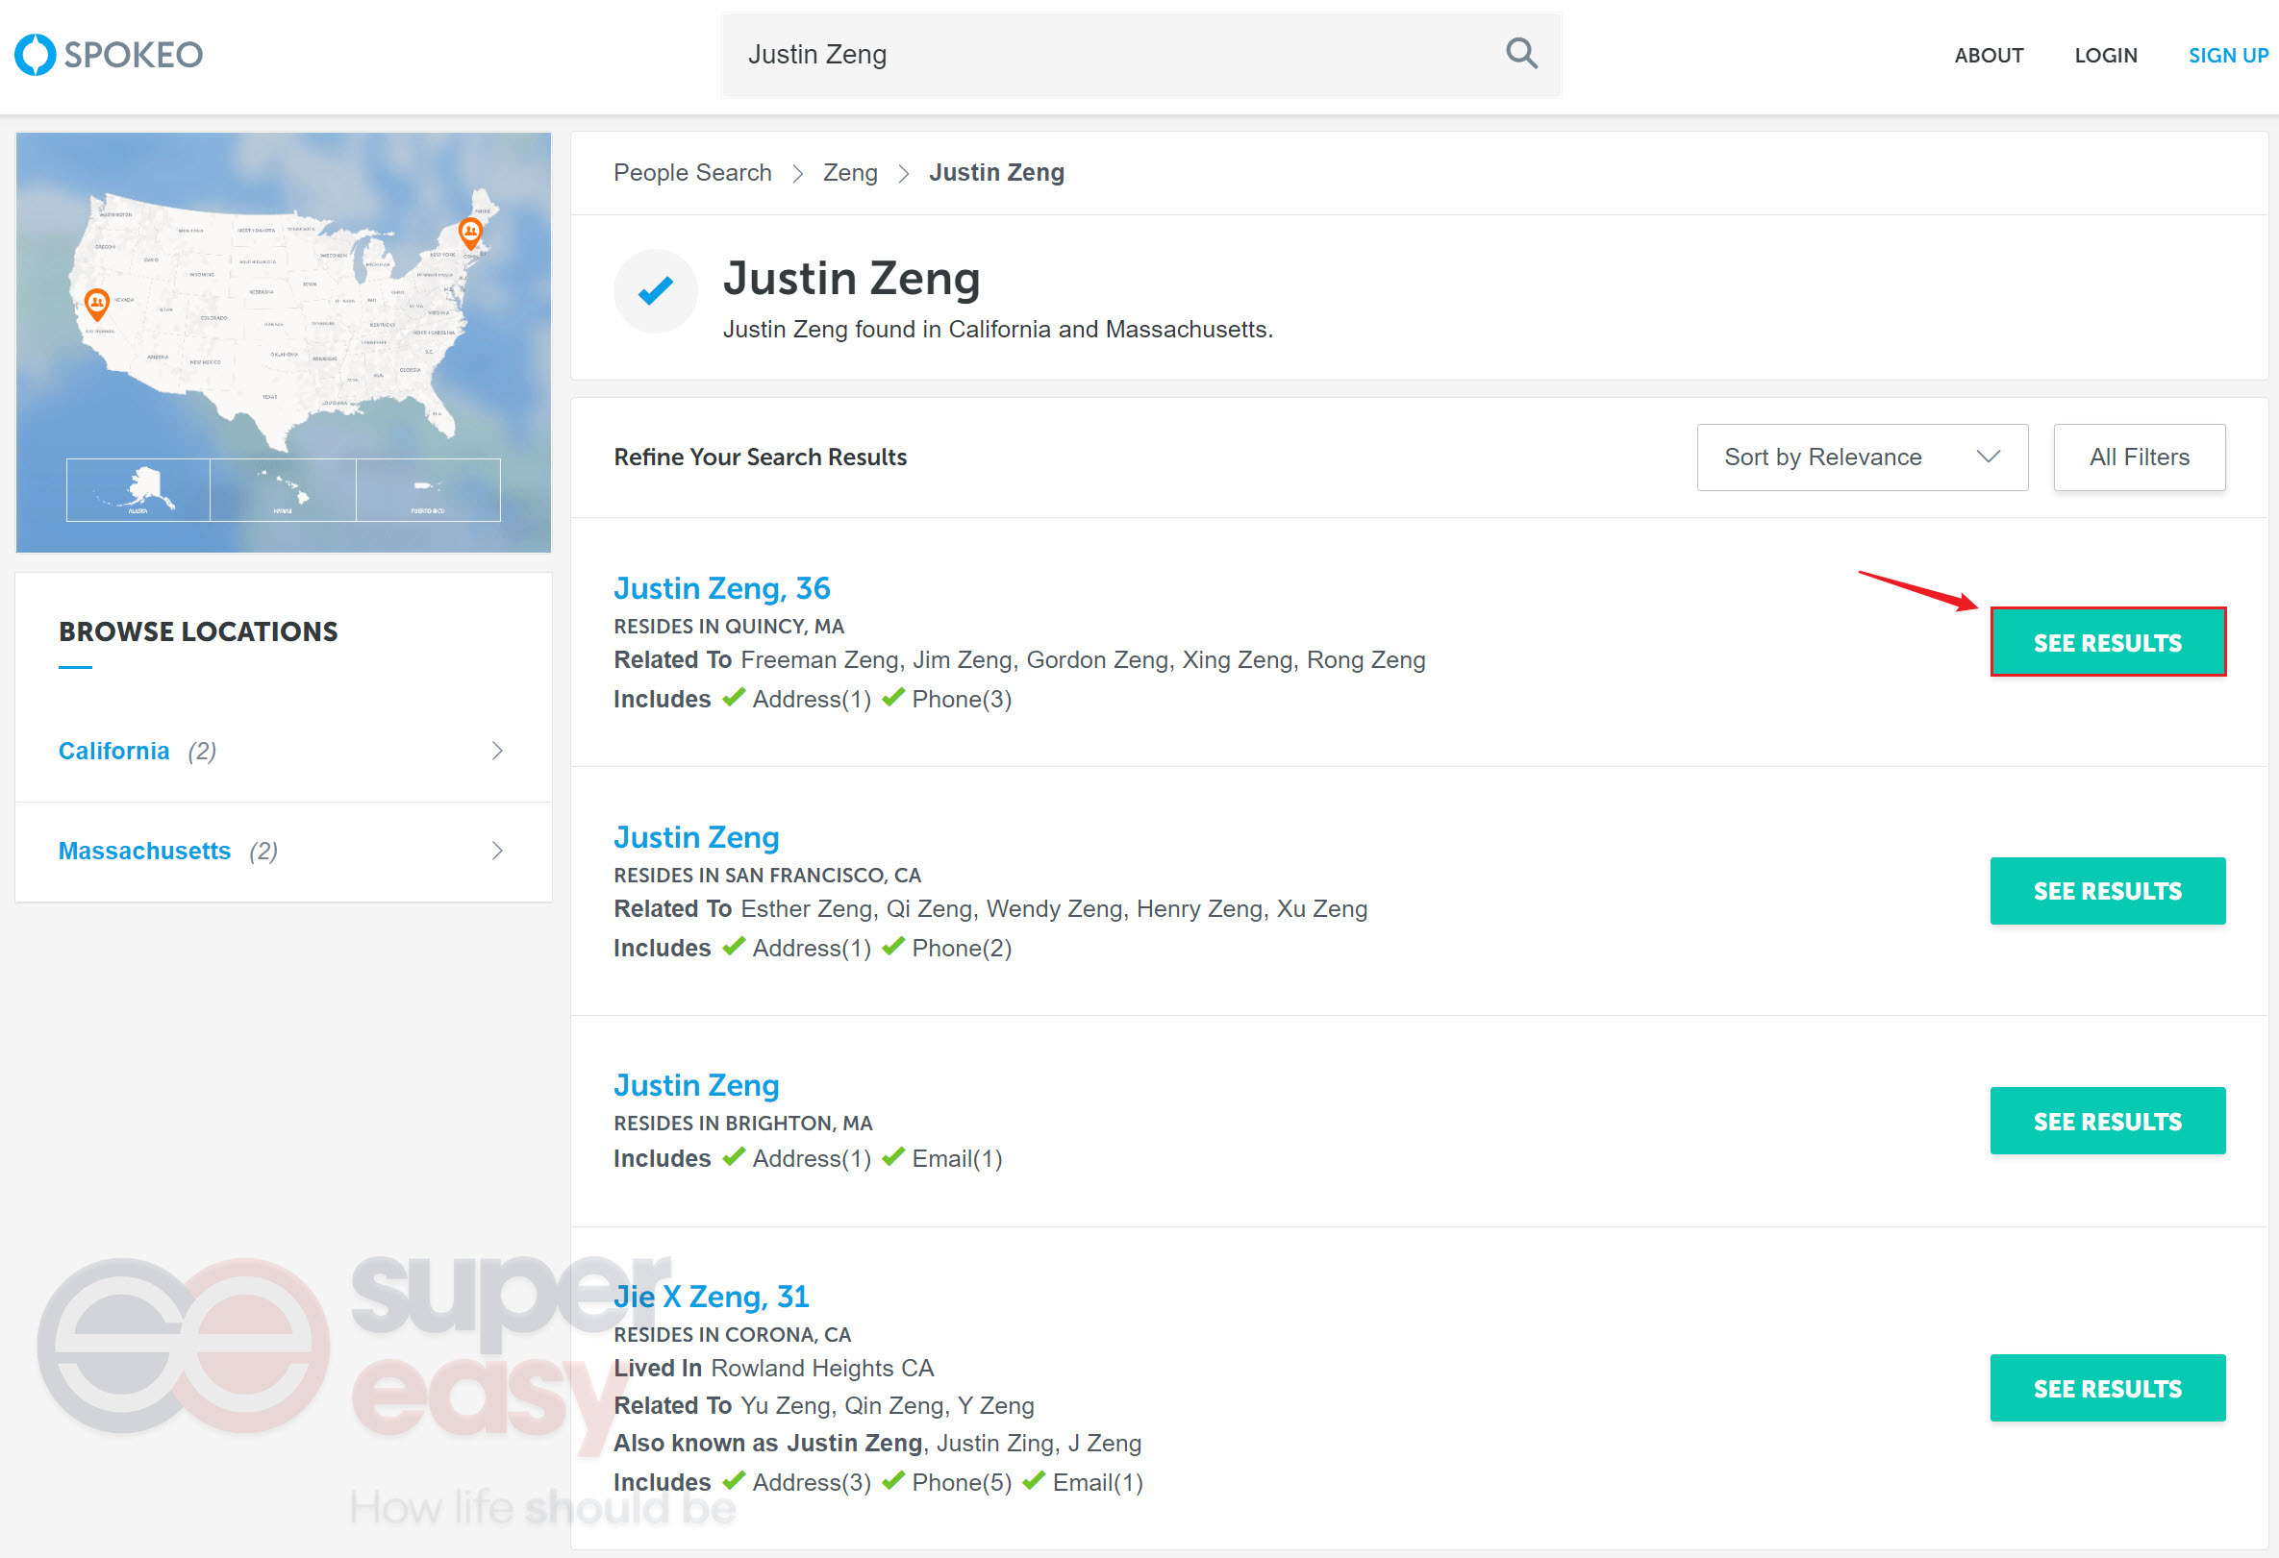Click the Spokeo logo icon
The width and height of the screenshot is (2279, 1558).
coord(37,55)
